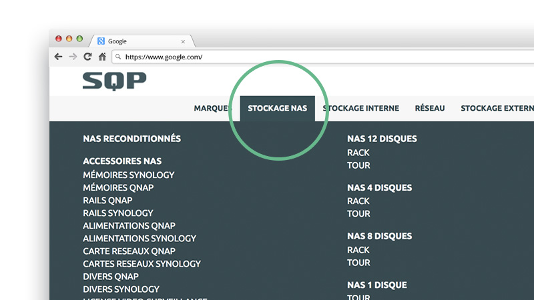534x300 pixels.
Task: Go to browser home page icon
Action: pos(102,57)
